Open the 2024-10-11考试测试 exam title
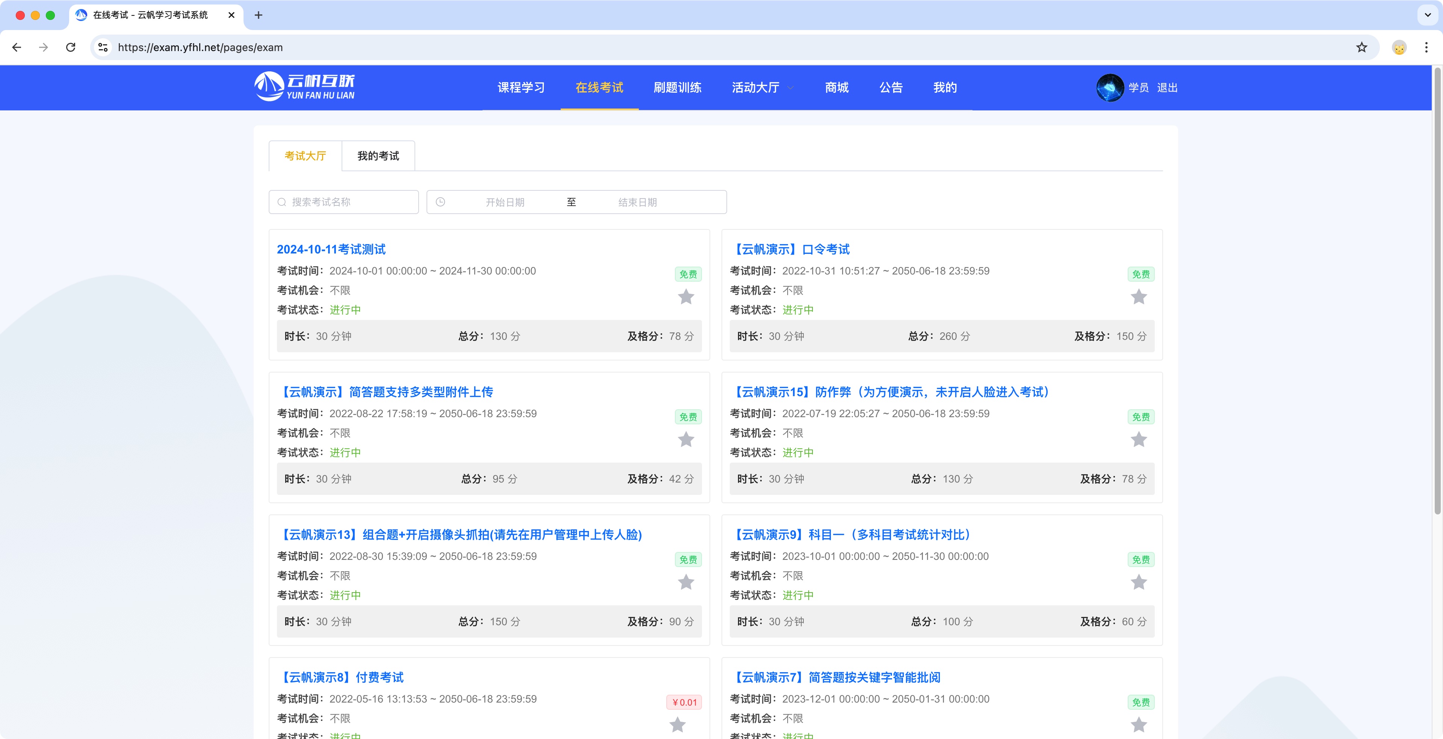Image resolution: width=1443 pixels, height=739 pixels. tap(331, 250)
